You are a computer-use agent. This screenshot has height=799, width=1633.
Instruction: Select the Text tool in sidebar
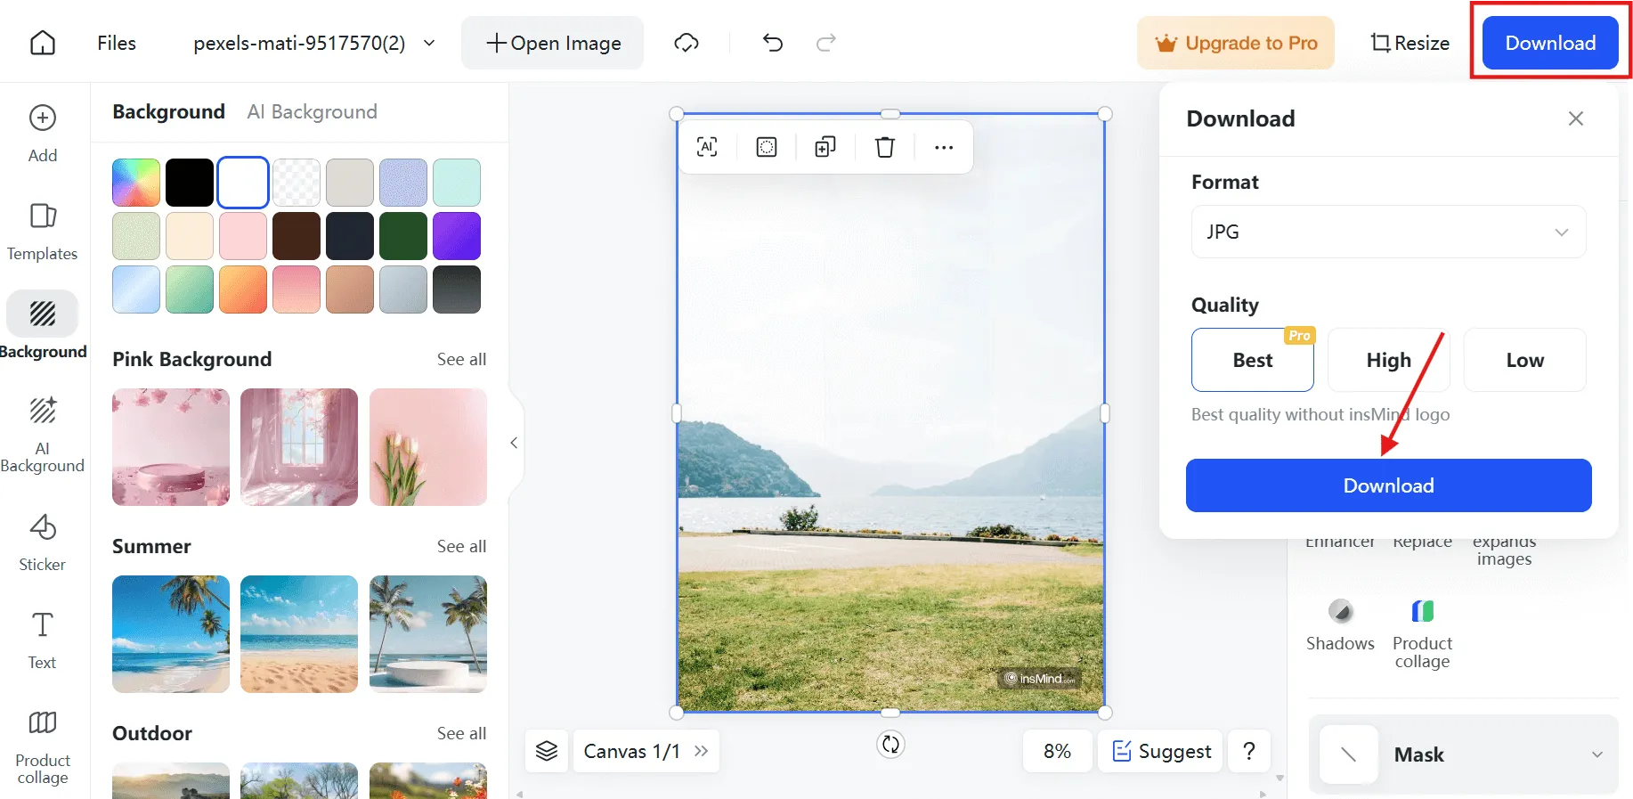[43, 640]
